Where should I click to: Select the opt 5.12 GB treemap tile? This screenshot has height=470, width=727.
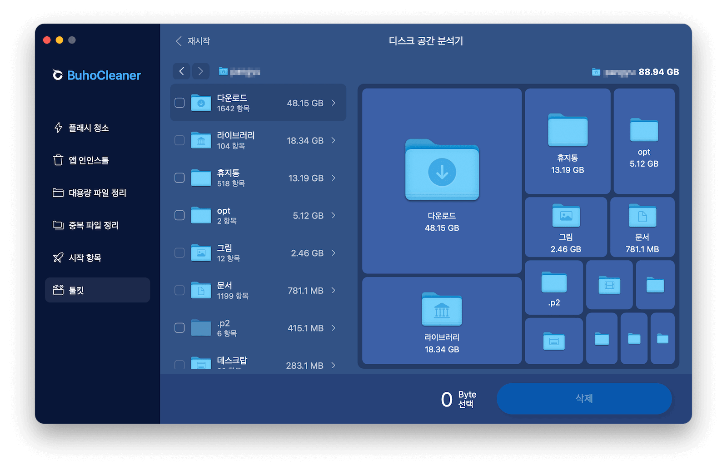(x=644, y=141)
